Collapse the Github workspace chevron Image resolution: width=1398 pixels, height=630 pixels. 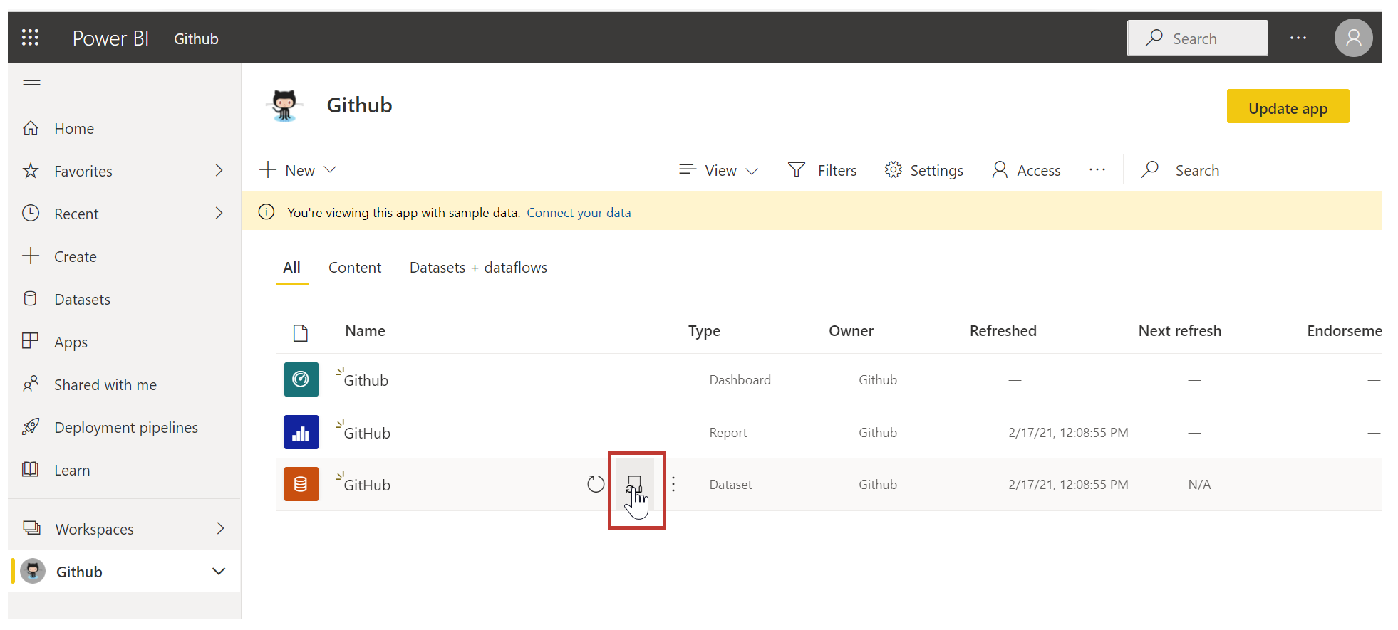(219, 572)
